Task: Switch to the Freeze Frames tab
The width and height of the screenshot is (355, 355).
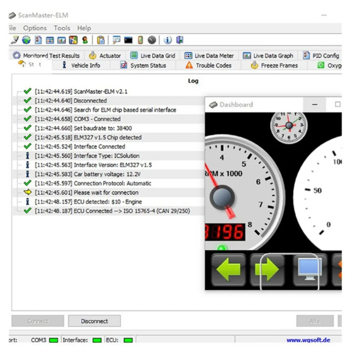Action: (274, 65)
